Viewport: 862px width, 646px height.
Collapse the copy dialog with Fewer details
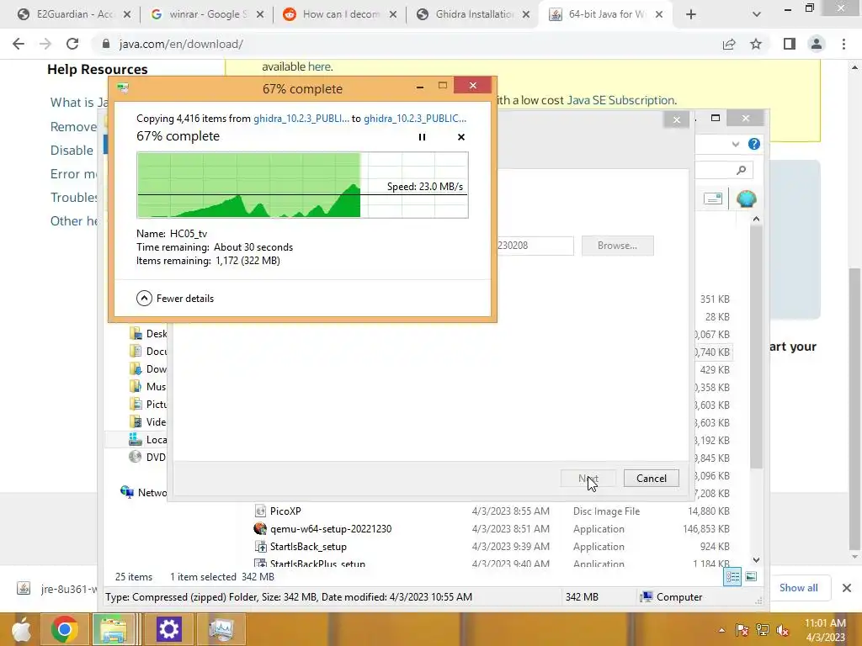pyautogui.click(x=175, y=299)
